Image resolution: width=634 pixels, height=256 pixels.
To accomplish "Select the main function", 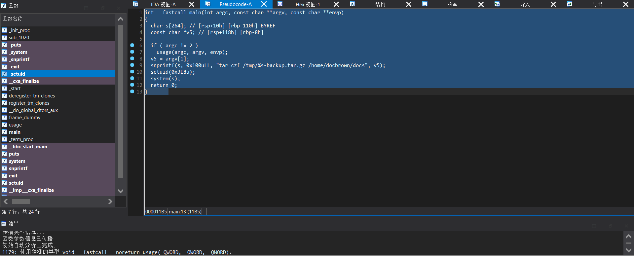I will pyautogui.click(x=58, y=132).
